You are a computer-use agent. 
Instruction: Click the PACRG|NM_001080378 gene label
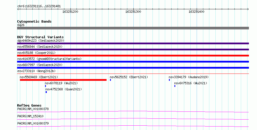click(33, 109)
